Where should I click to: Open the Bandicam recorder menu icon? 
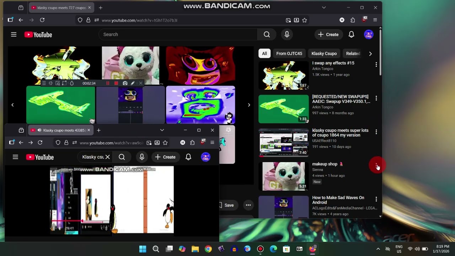click(x=44, y=83)
